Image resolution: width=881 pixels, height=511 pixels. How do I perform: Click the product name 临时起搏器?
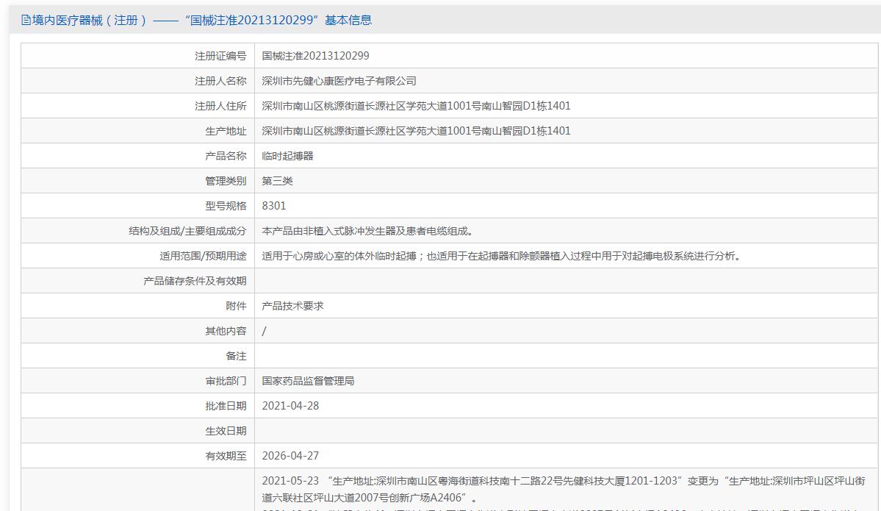288,156
